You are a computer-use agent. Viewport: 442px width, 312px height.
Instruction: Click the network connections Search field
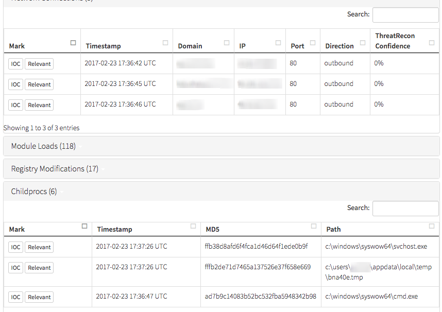click(405, 15)
